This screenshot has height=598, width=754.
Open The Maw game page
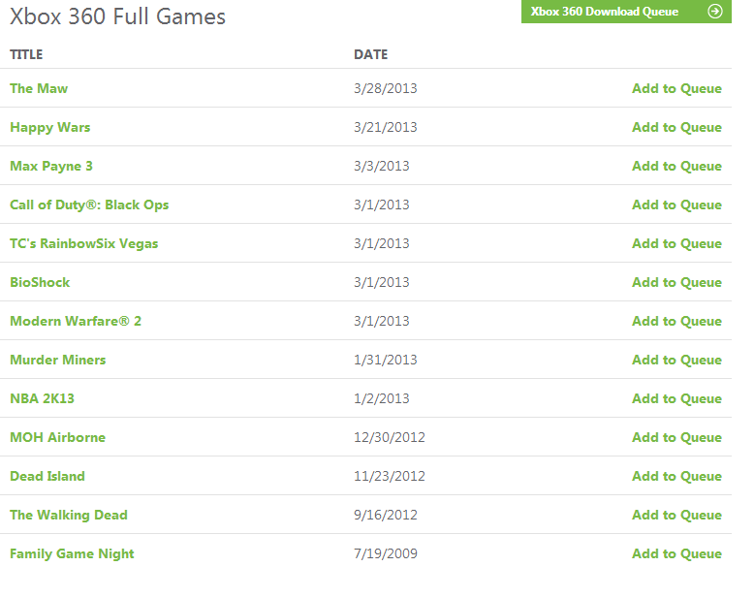tap(39, 88)
